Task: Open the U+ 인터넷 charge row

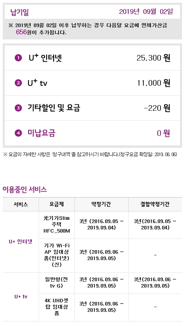Action: 92,58
